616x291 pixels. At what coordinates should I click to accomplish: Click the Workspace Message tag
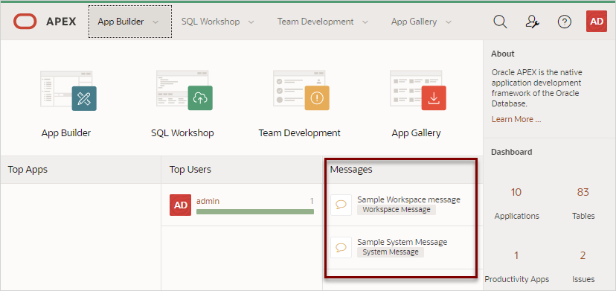(397, 210)
